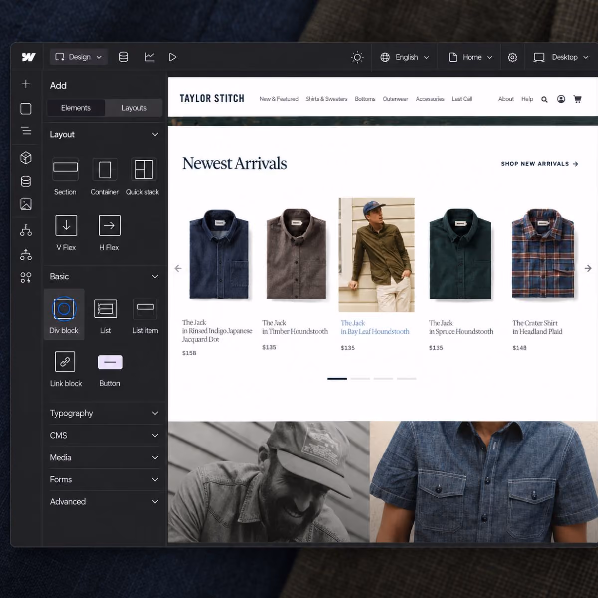
Task: Open Shirts & Sweaters nav item
Action: [326, 99]
